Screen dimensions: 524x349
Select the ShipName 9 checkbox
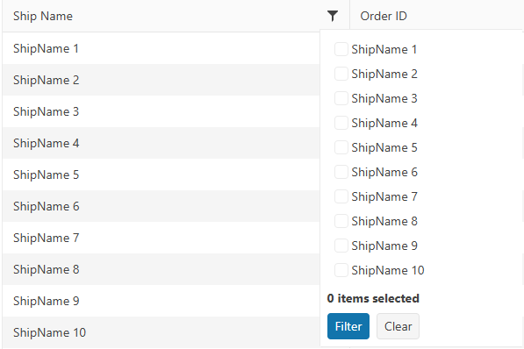[x=341, y=246]
